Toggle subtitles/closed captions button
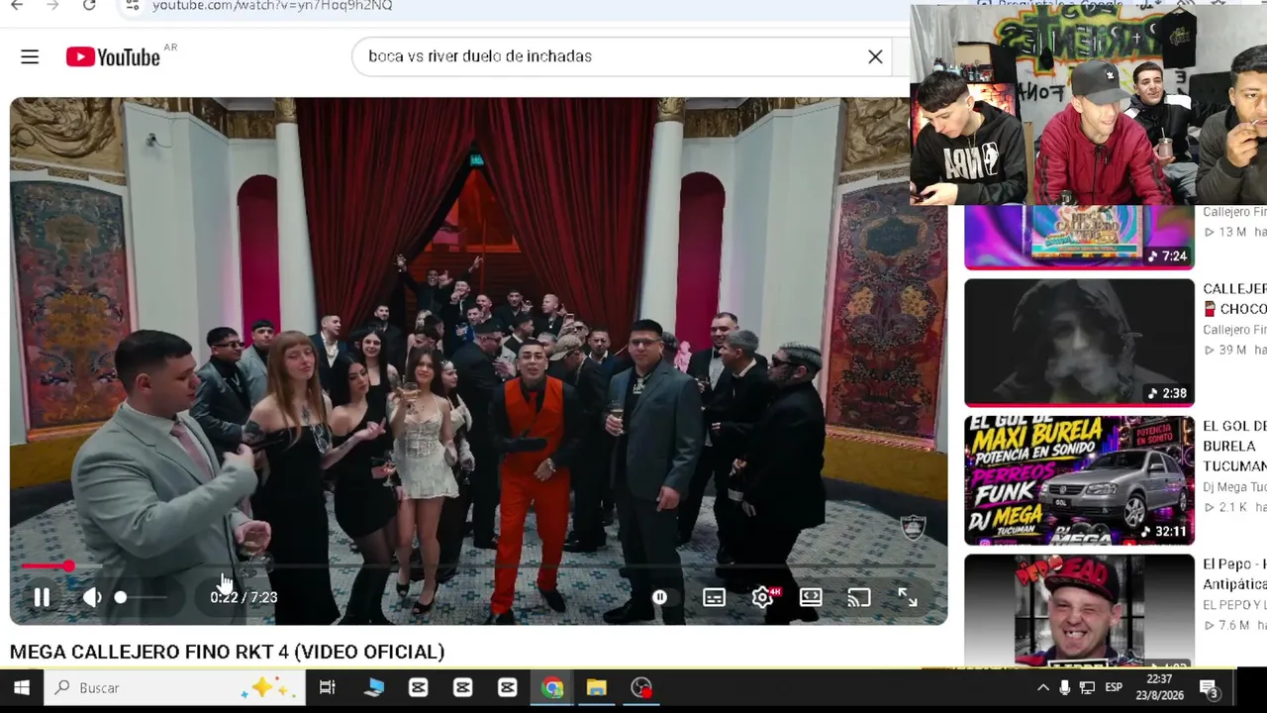The height and width of the screenshot is (713, 1267). click(714, 597)
